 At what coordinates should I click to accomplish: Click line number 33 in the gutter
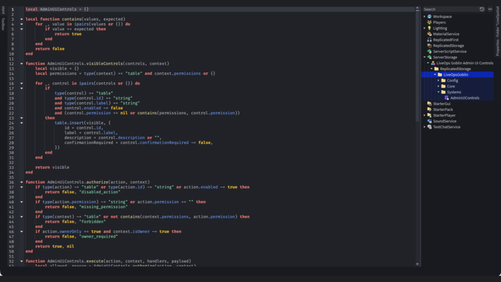11,167
